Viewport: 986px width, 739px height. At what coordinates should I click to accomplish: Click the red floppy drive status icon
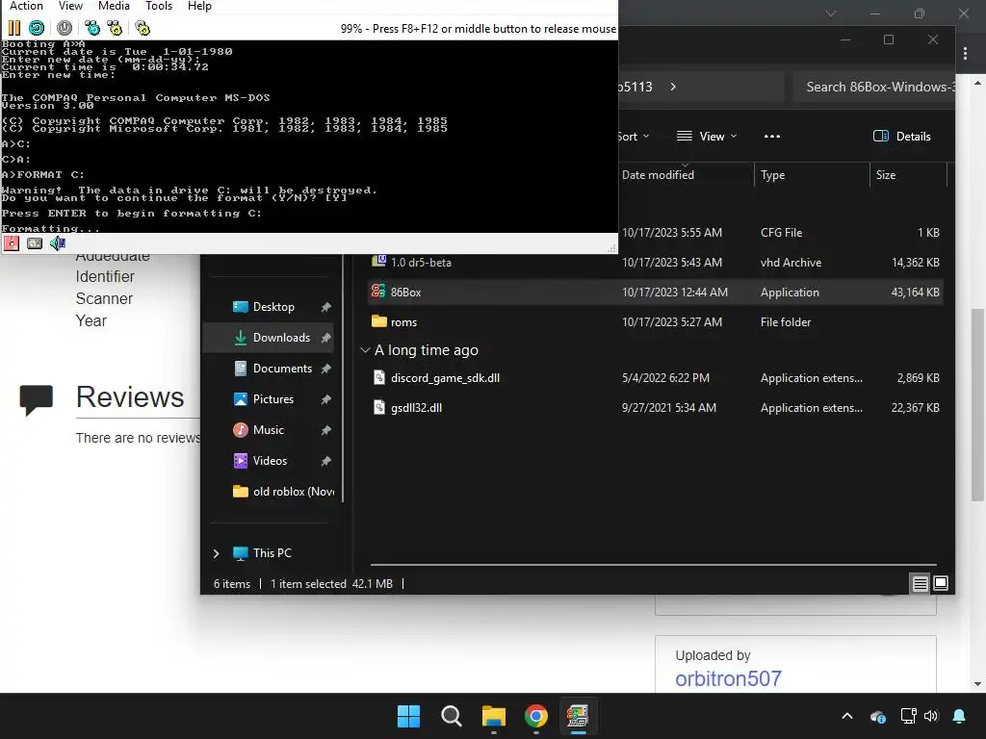coord(12,243)
